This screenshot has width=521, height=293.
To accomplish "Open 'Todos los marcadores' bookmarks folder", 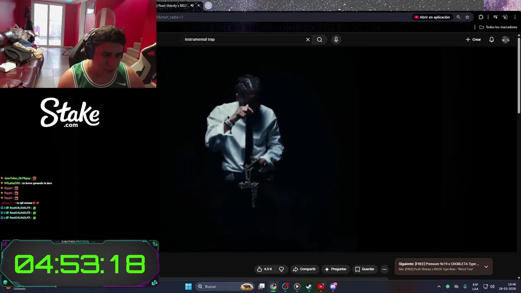I will click(x=498, y=27).
